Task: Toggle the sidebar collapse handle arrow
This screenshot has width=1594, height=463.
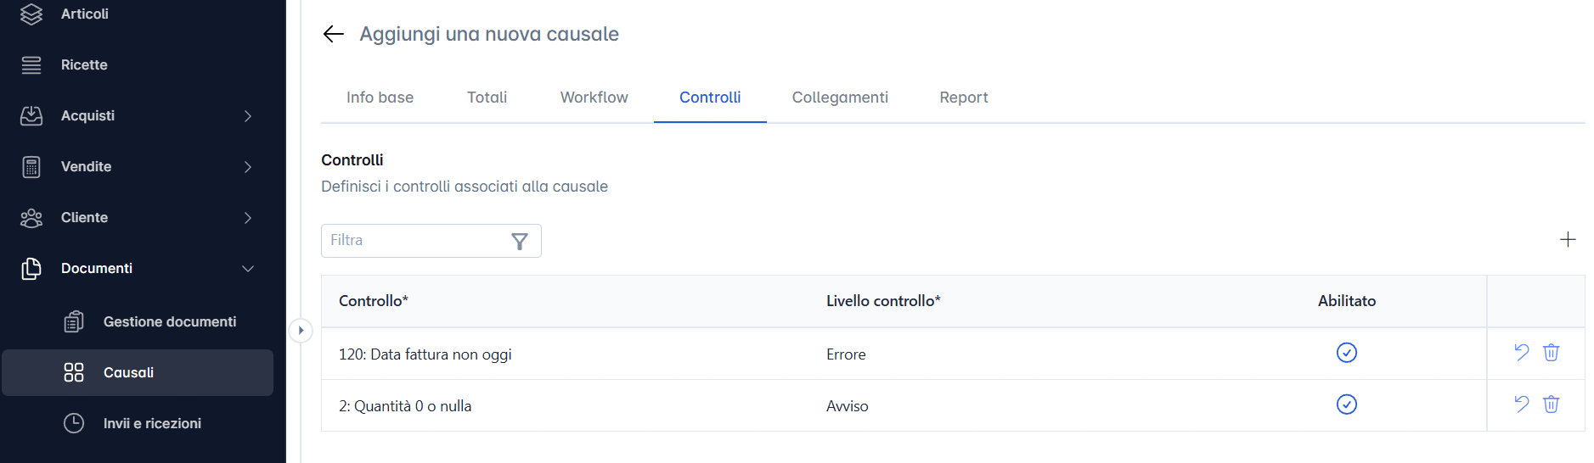Action: point(300,331)
